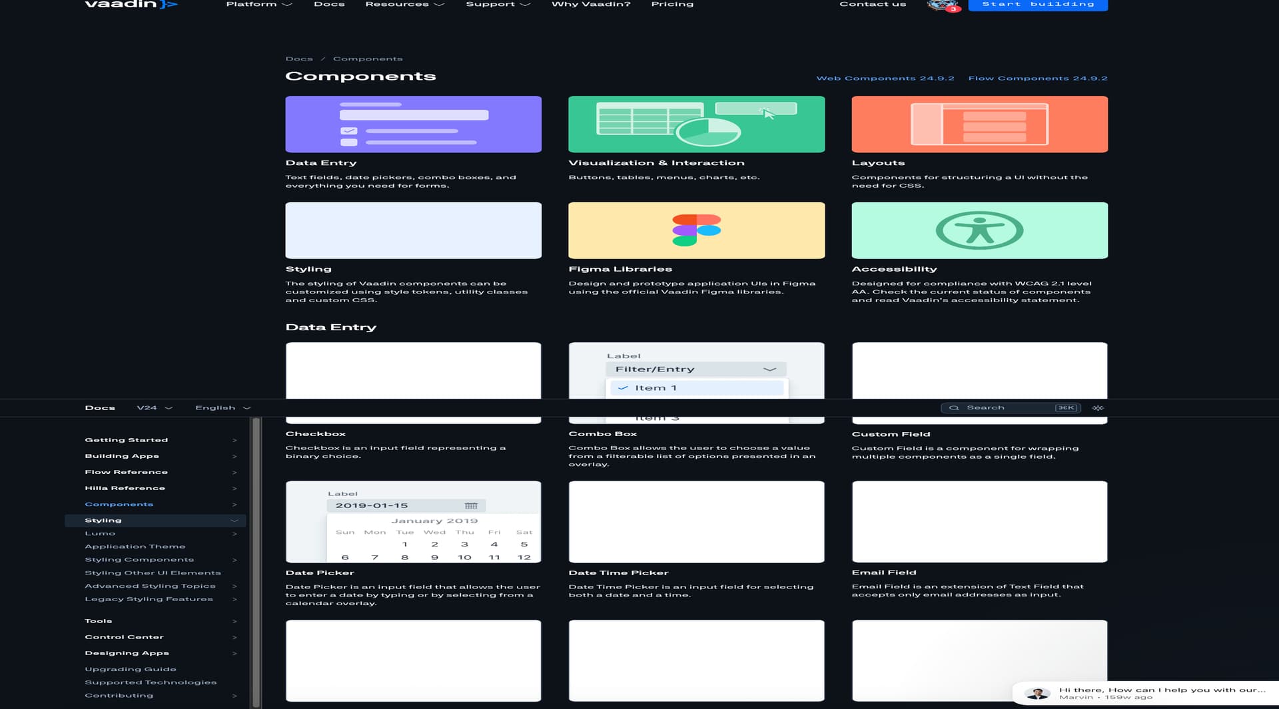The height and width of the screenshot is (709, 1279).
Task: Open the Accessibility icon card
Action: click(x=979, y=230)
